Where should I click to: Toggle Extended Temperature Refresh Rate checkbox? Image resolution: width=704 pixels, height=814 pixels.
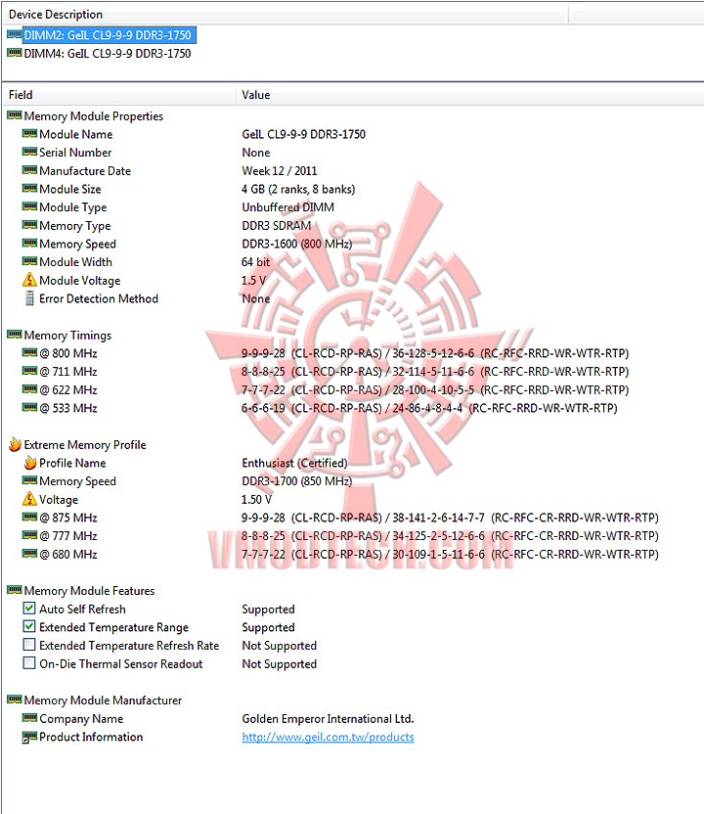(x=29, y=645)
